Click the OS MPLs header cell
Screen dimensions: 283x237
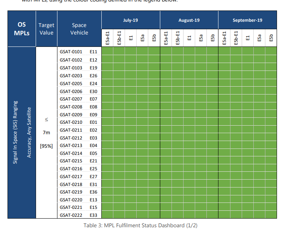[x=22, y=29]
